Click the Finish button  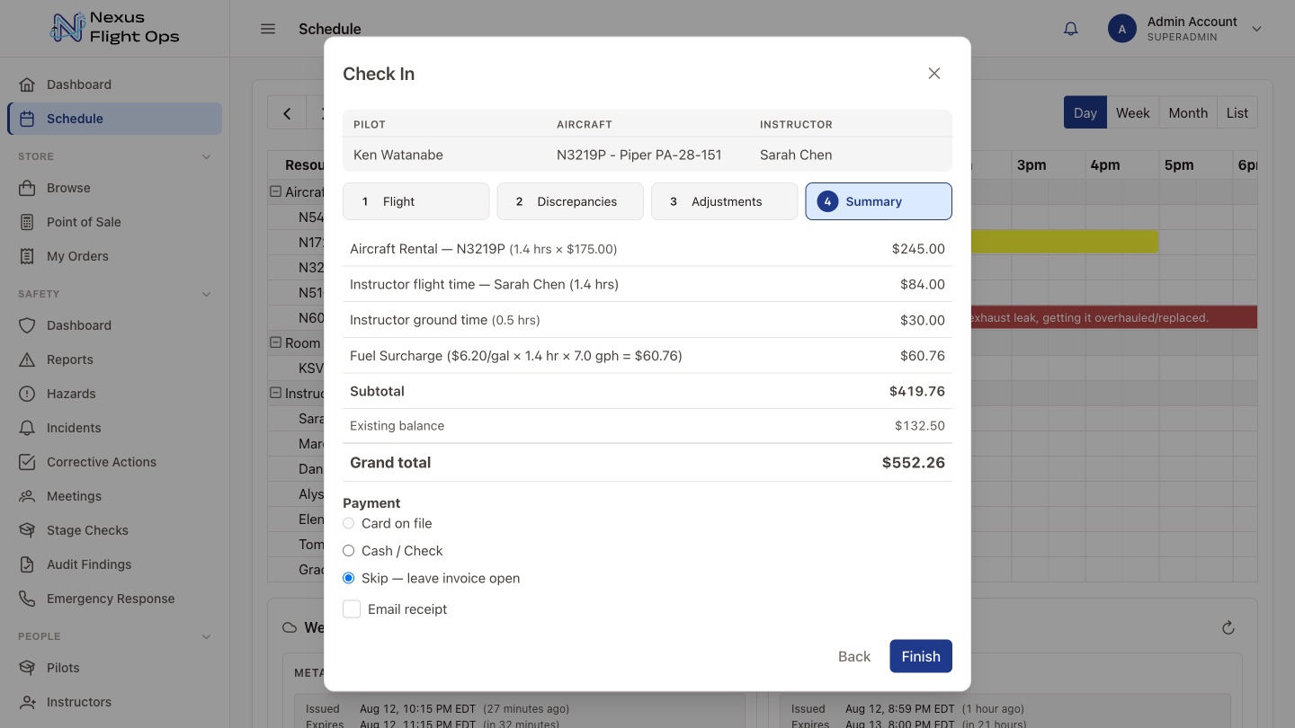(x=921, y=656)
